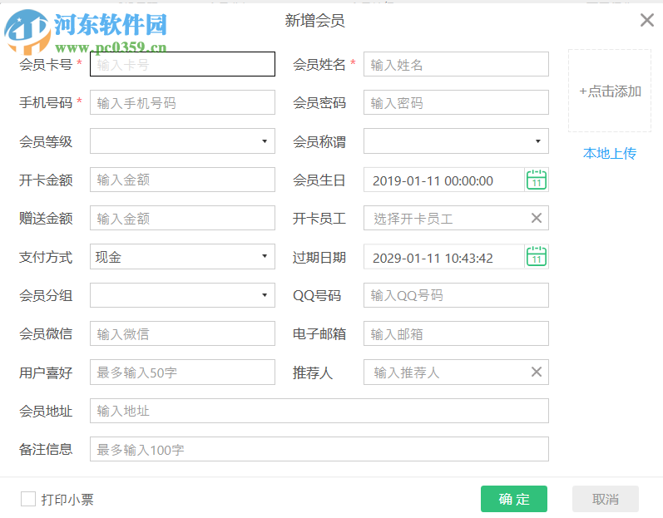Add a photo via +点击添加 box

[610, 91]
